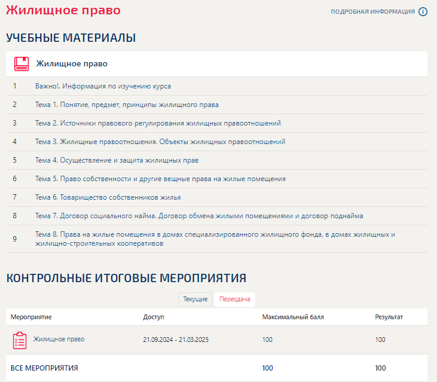Click the access dates 21.09.2024 - 21.03.2025
Image resolution: width=437 pixels, height=382 pixels.
pyautogui.click(x=176, y=340)
